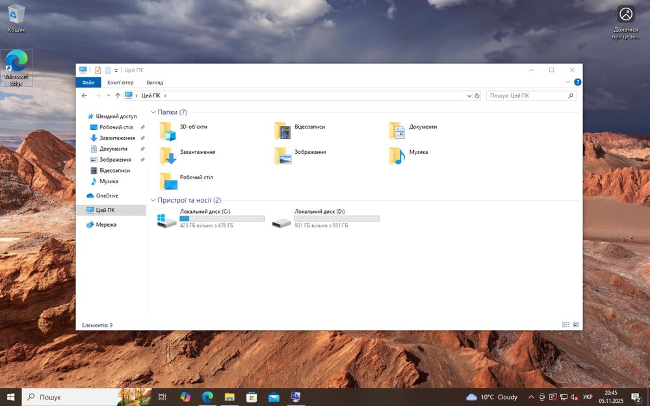Select Локальний диск (C:) drive
650x406 pixels.
pyautogui.click(x=211, y=218)
